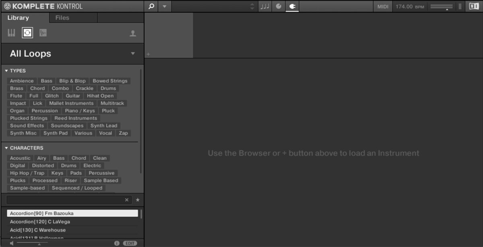Toggle the Favorites star filter

point(138,200)
